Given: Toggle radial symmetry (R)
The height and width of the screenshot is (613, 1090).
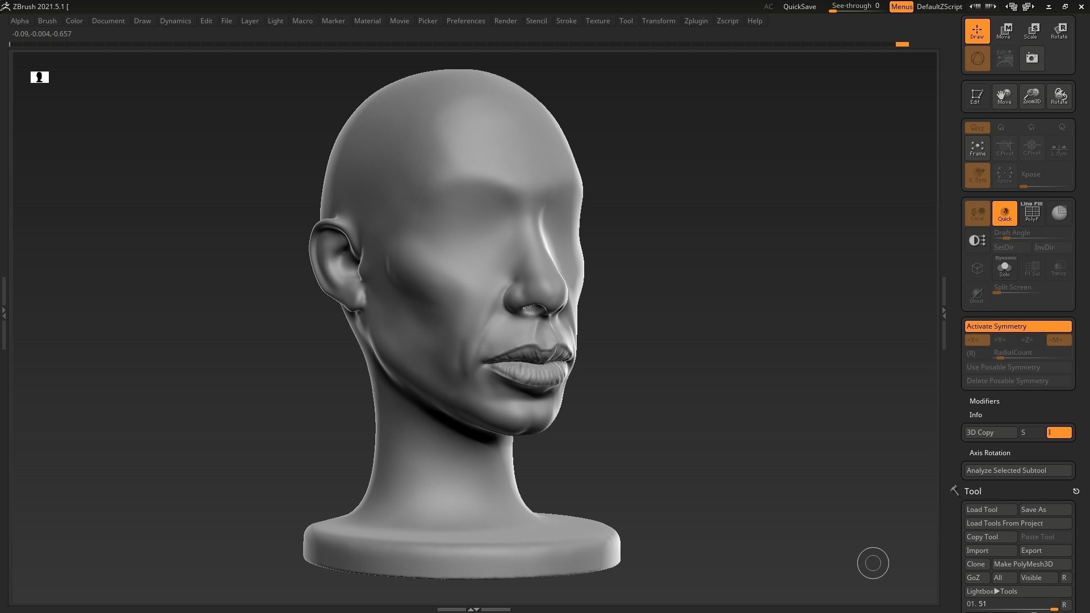Looking at the screenshot, I should [977, 354].
